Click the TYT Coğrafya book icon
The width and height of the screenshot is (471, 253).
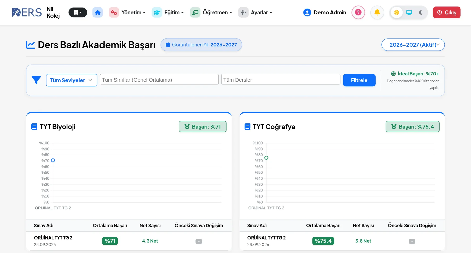point(247,127)
